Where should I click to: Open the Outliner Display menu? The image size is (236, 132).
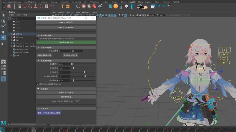click(x=12, y=15)
